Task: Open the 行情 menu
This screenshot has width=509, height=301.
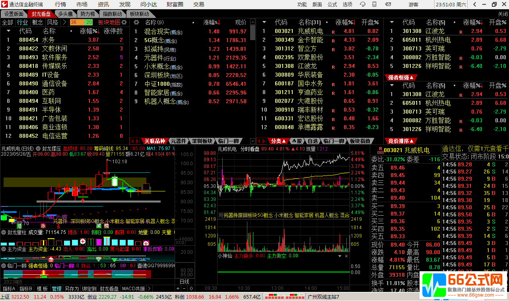Action: click(60, 4)
